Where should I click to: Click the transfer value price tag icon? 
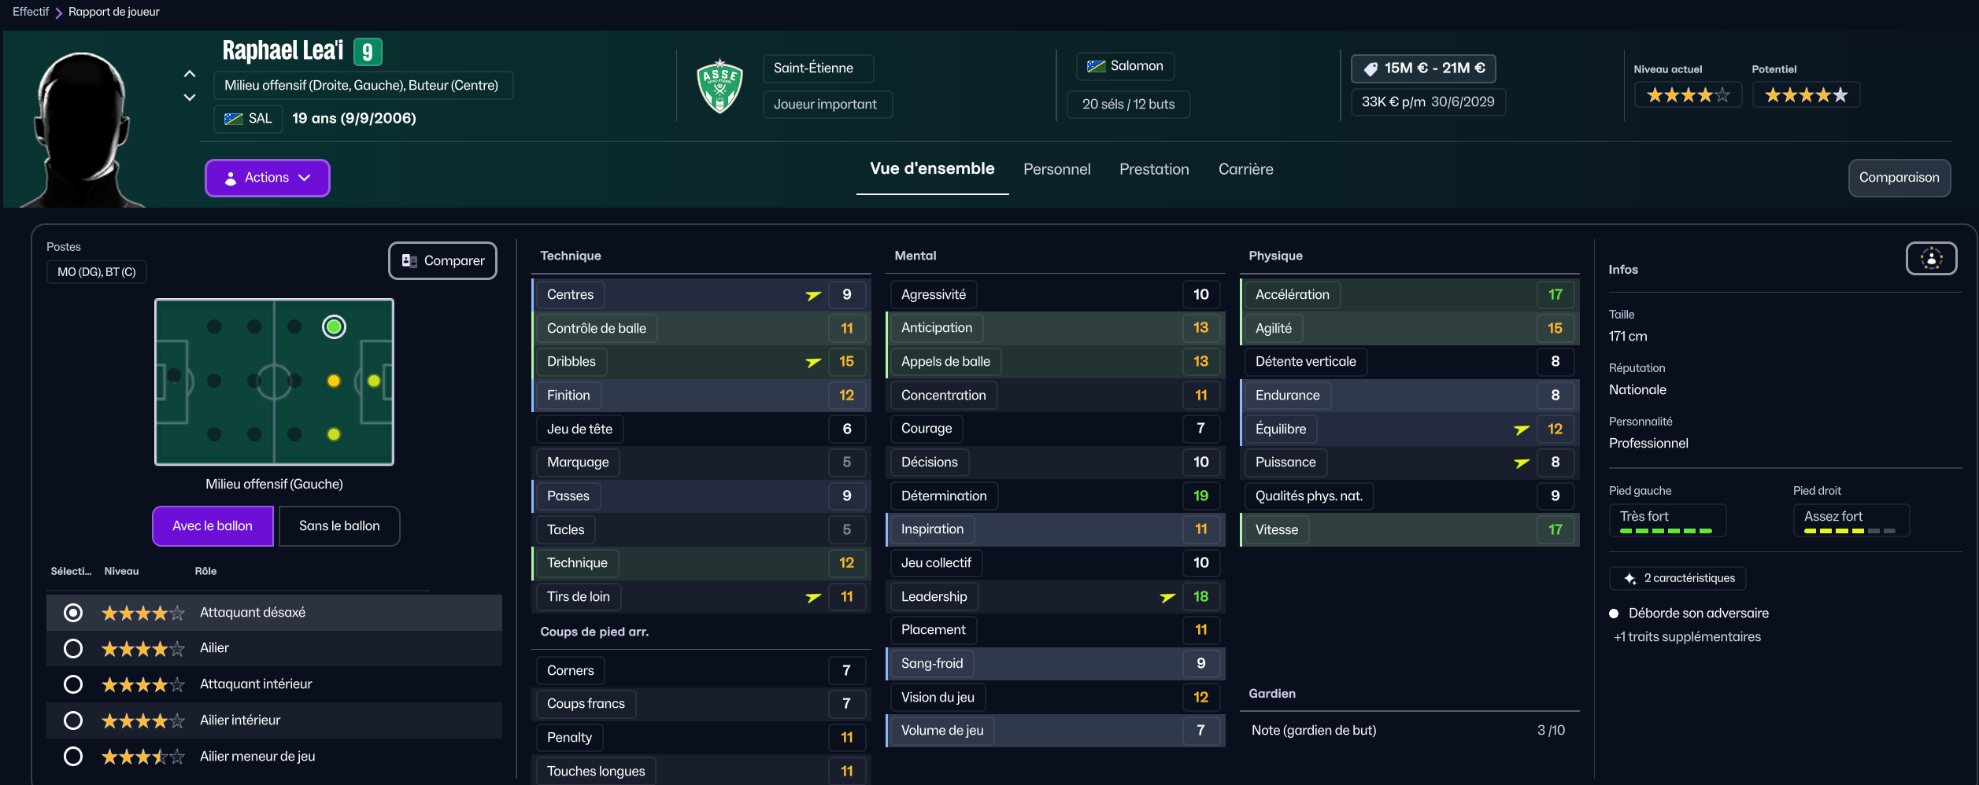1371,69
